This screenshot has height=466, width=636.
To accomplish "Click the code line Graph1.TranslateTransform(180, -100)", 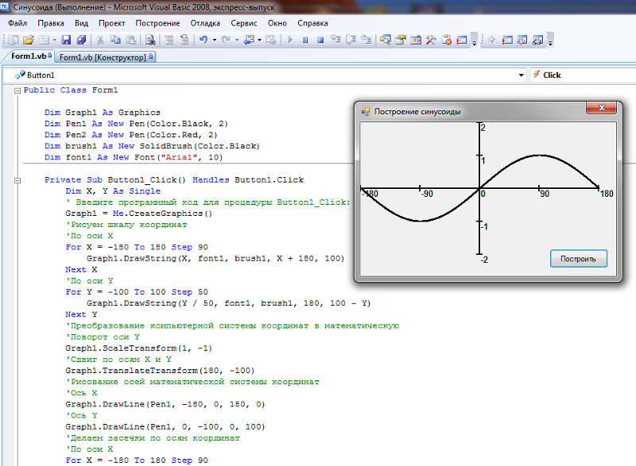I will (160, 371).
